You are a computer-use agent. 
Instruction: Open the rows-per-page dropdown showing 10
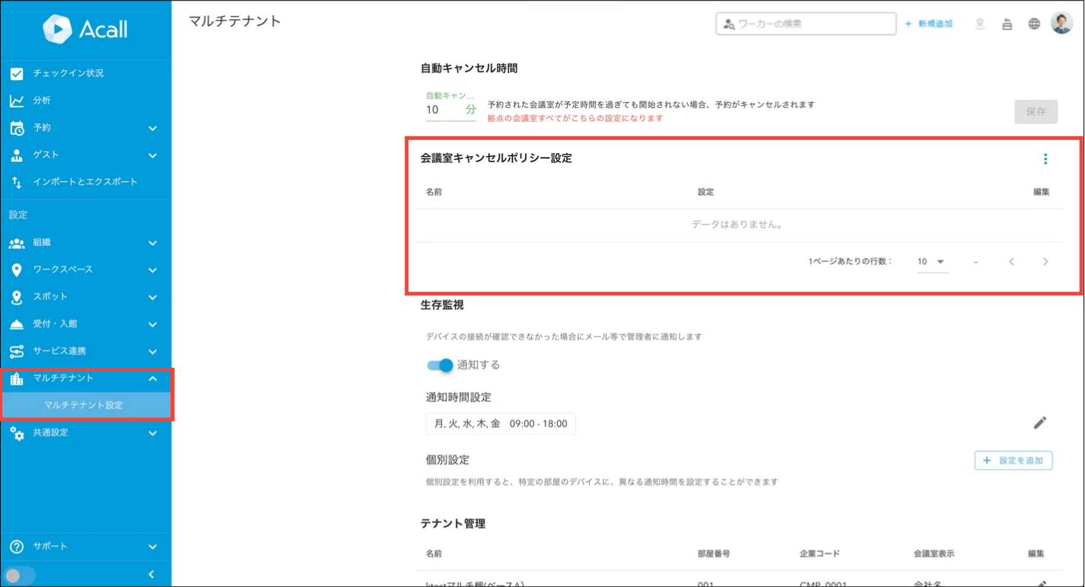click(x=931, y=262)
